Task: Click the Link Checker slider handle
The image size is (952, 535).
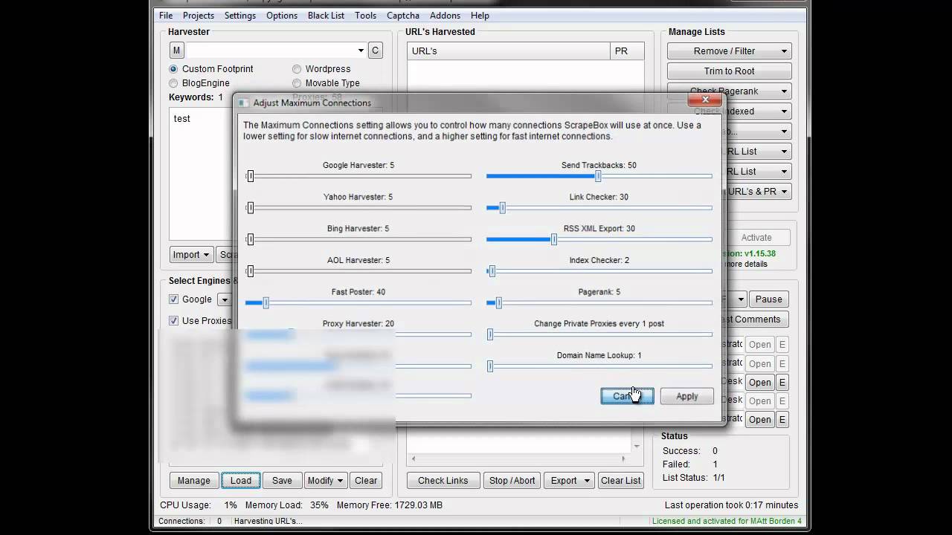Action: [503, 208]
